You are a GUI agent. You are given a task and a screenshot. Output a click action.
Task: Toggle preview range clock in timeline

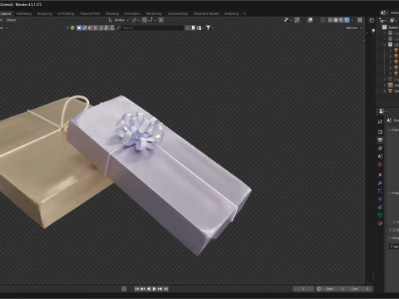[x=318, y=289]
